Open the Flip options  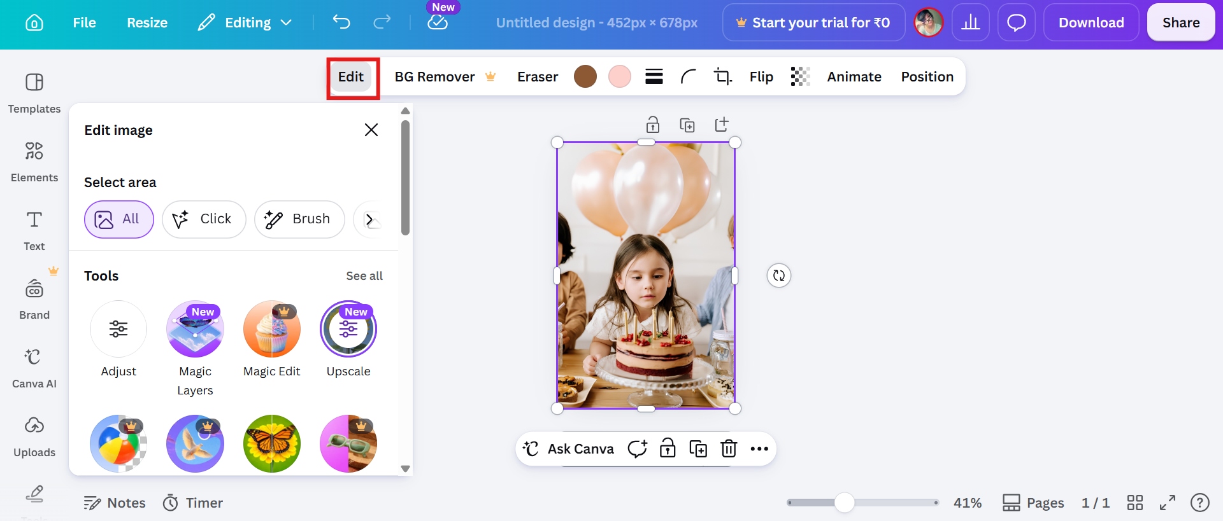(x=761, y=77)
